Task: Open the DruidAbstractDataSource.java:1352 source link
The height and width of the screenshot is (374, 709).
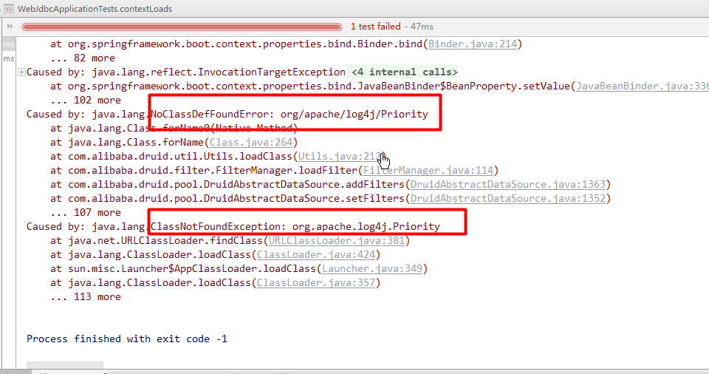Action: point(507,199)
